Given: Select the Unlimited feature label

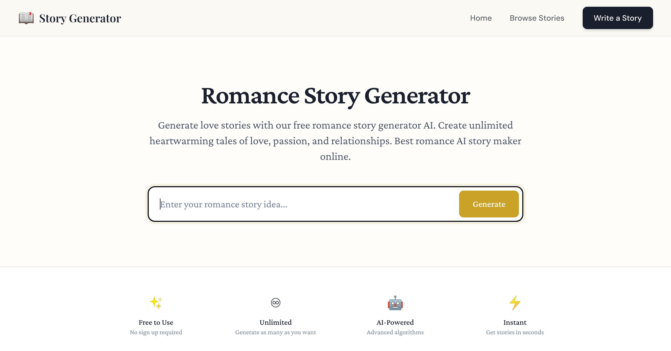Looking at the screenshot, I should (x=276, y=322).
